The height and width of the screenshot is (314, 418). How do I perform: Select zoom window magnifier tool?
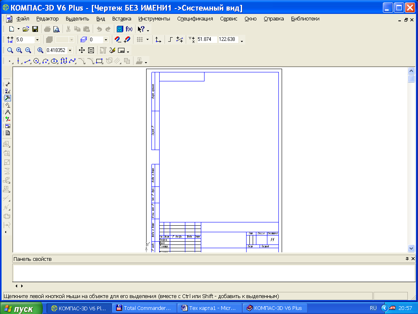[x=10, y=50]
